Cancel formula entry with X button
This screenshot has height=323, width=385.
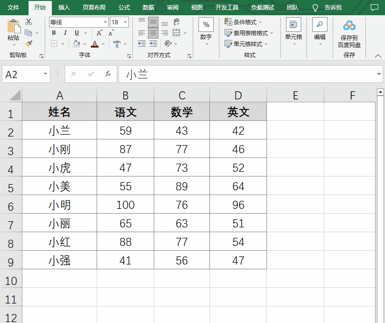74,74
